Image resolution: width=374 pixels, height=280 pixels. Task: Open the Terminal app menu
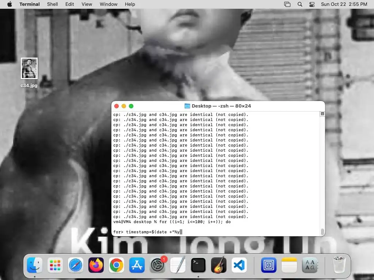(x=30, y=4)
